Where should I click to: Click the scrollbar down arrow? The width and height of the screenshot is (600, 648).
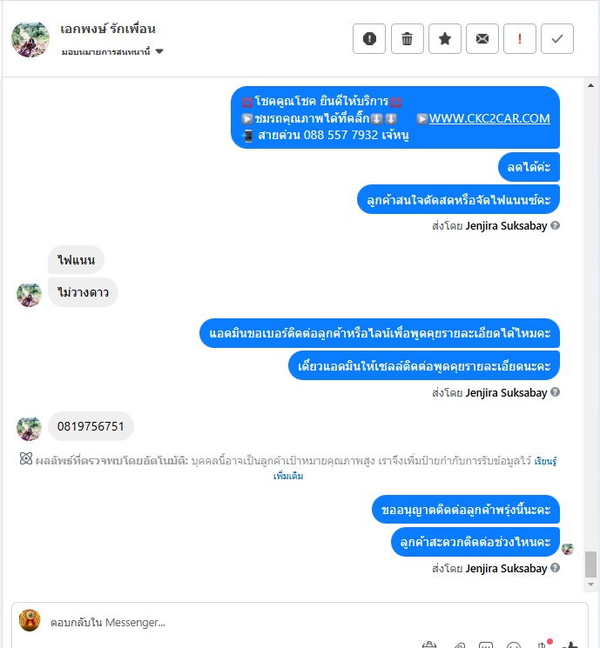590,585
